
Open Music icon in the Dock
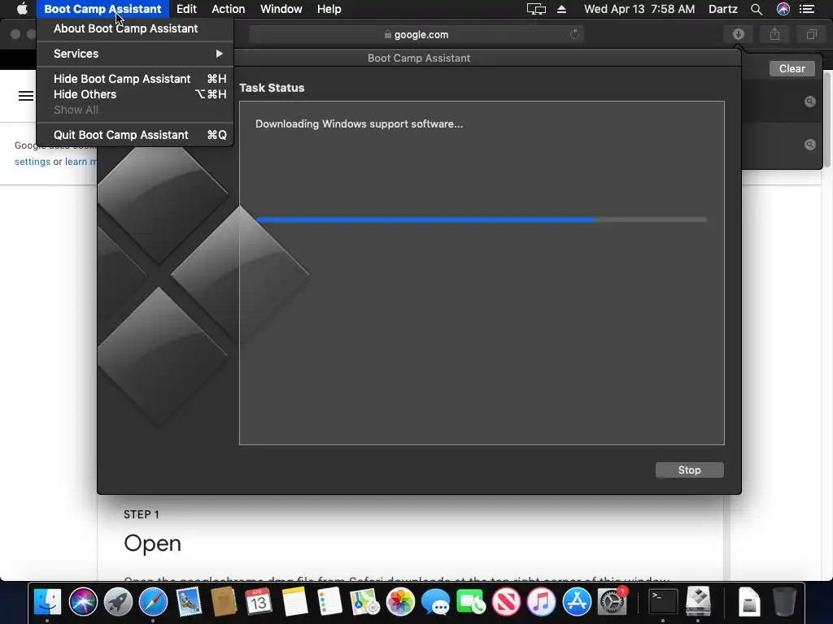pyautogui.click(x=541, y=602)
